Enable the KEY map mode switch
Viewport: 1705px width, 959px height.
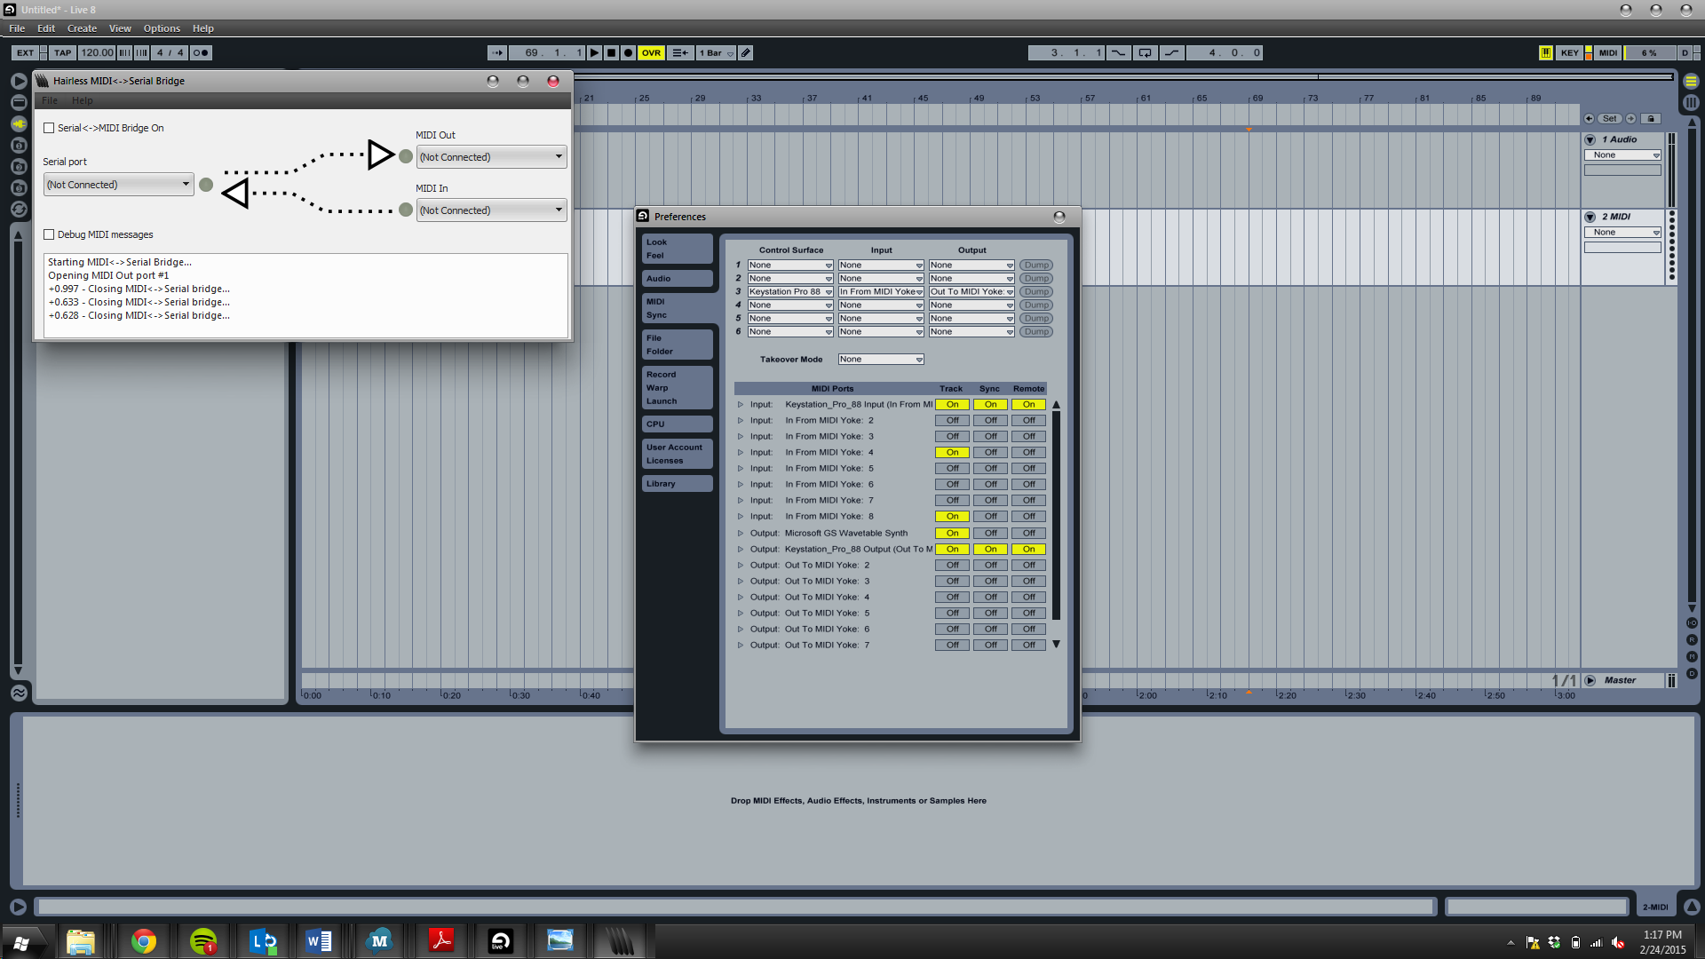[1569, 52]
